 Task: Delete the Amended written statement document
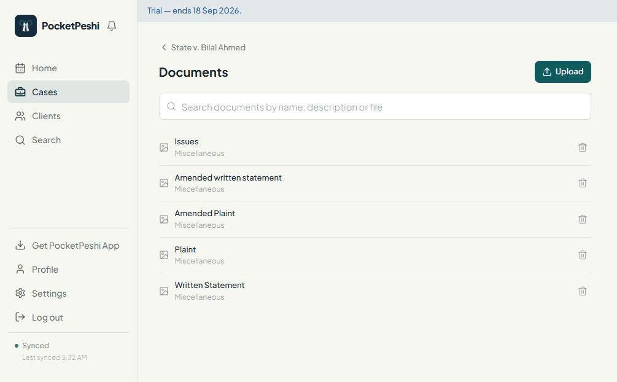pyautogui.click(x=583, y=183)
